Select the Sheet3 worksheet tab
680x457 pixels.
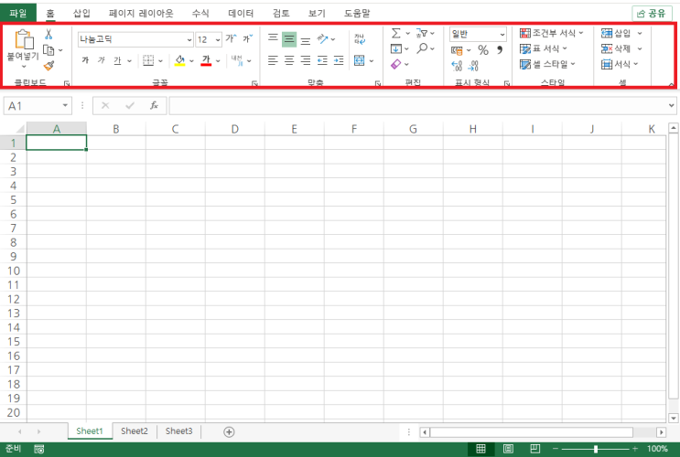pos(178,431)
